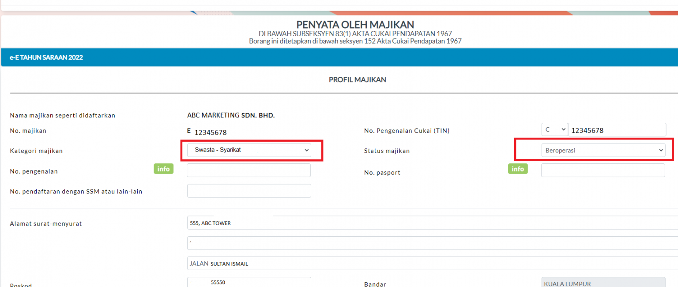Click the Nama majikan seperti didaftarkan label
The image size is (678, 287).
coord(62,115)
